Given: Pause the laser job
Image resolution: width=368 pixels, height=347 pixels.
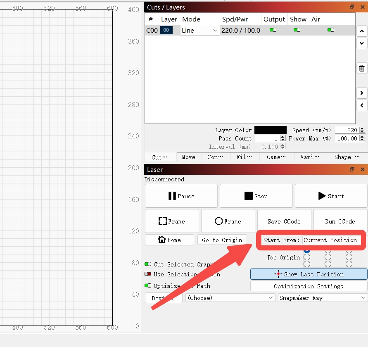Looking at the screenshot, I should click(181, 196).
